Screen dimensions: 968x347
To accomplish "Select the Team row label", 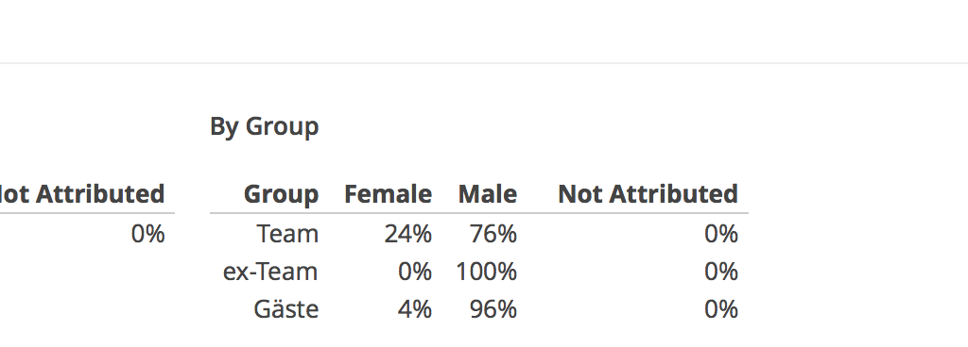I will [x=287, y=235].
